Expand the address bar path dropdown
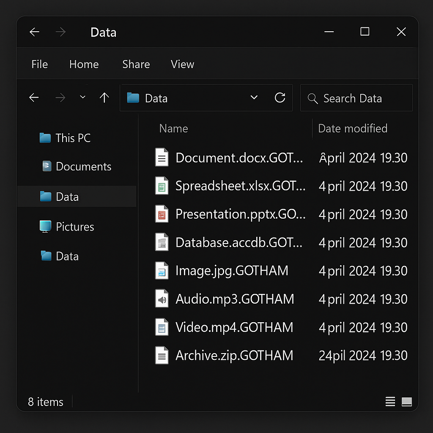Viewport: 433px width, 433px height. [254, 98]
